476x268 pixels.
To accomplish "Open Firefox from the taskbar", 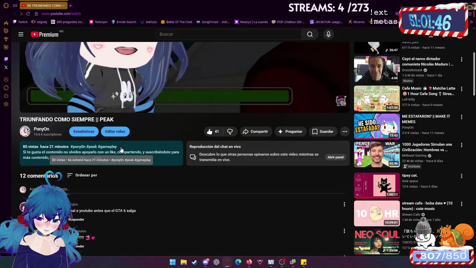I will [x=249, y=262].
